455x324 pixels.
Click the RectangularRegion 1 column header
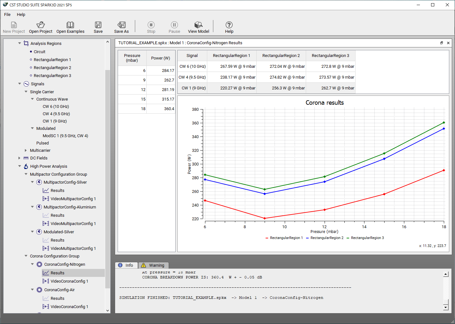231,55
